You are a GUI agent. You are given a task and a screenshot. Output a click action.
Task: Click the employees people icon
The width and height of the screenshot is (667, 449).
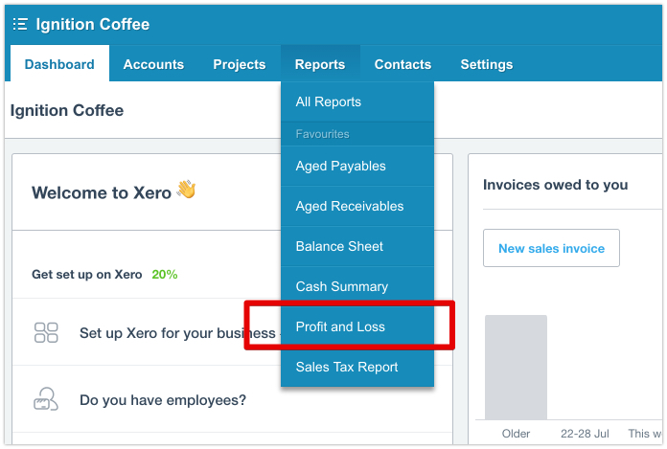coord(46,400)
